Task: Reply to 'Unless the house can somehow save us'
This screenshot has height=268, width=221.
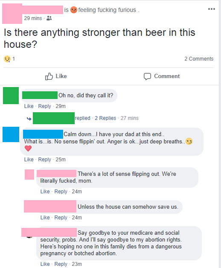Action: (61, 218)
